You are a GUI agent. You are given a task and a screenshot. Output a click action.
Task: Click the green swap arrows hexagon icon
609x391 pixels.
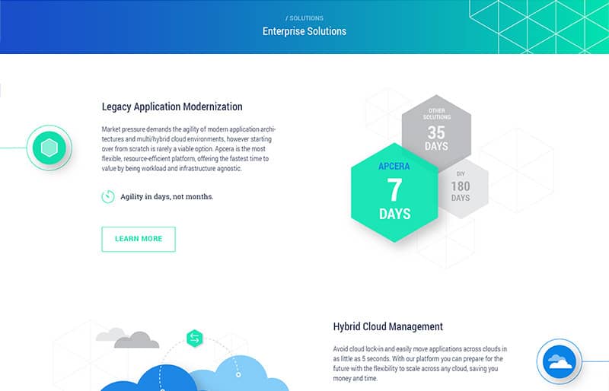click(x=195, y=339)
